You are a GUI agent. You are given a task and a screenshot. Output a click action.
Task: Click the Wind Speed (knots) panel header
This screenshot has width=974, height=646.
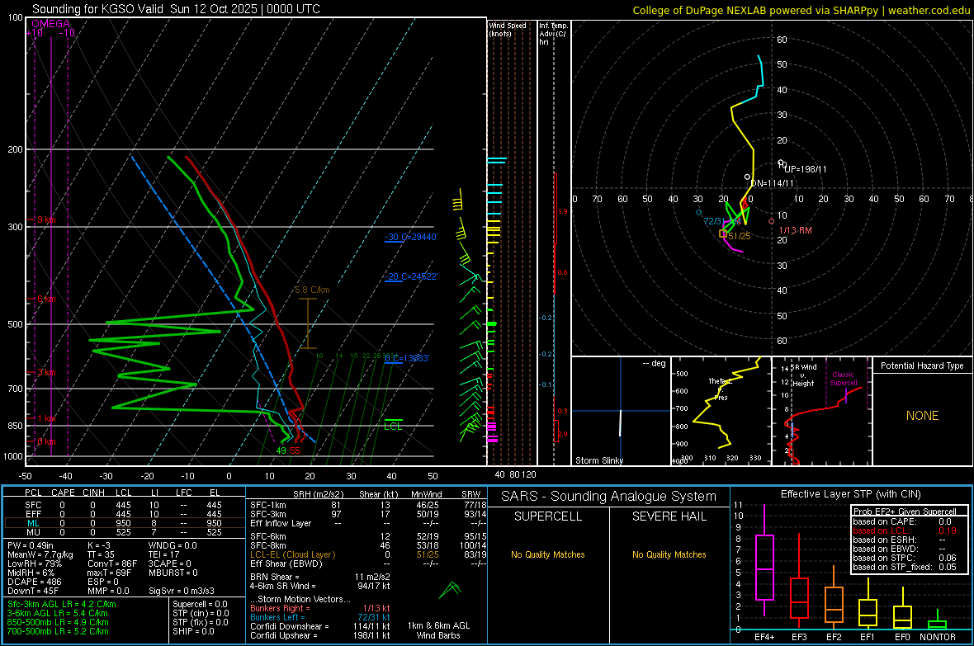(x=508, y=29)
